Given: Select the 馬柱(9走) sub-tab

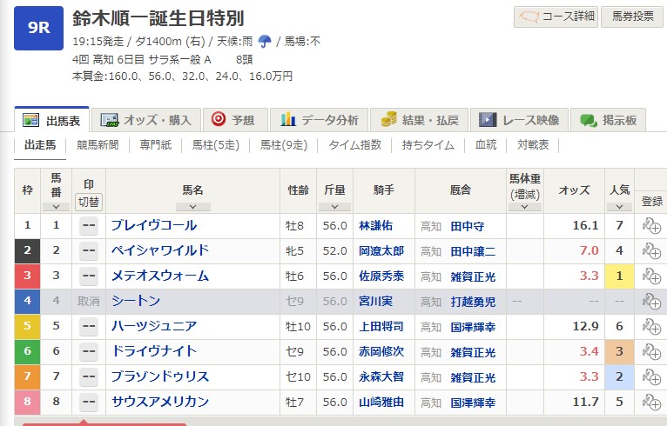Looking at the screenshot, I should click(x=284, y=145).
